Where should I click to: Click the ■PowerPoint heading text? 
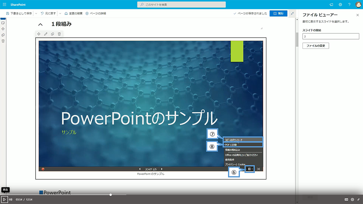click(55, 192)
